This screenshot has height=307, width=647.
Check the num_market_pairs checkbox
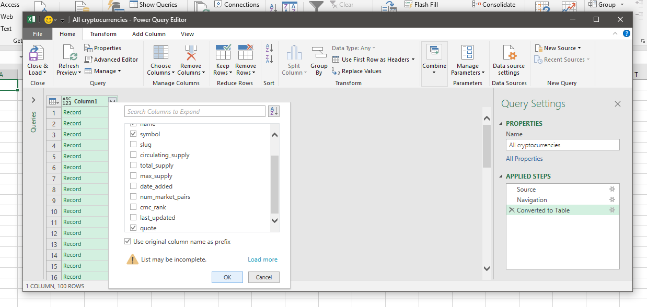133,197
